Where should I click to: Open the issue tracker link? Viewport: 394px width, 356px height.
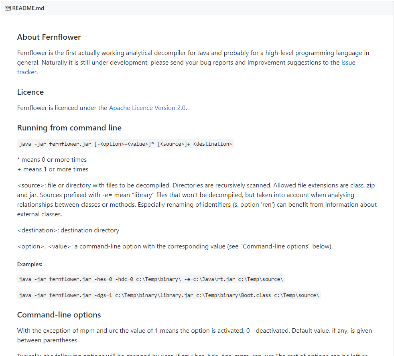coord(349,62)
